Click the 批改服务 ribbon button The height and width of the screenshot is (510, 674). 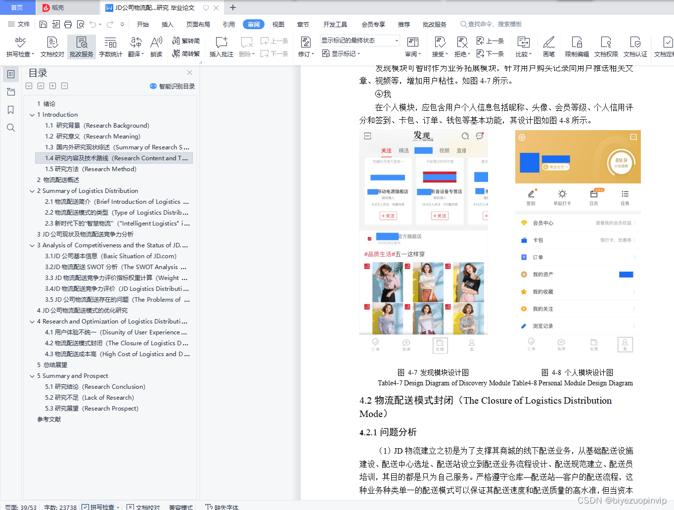click(x=82, y=47)
